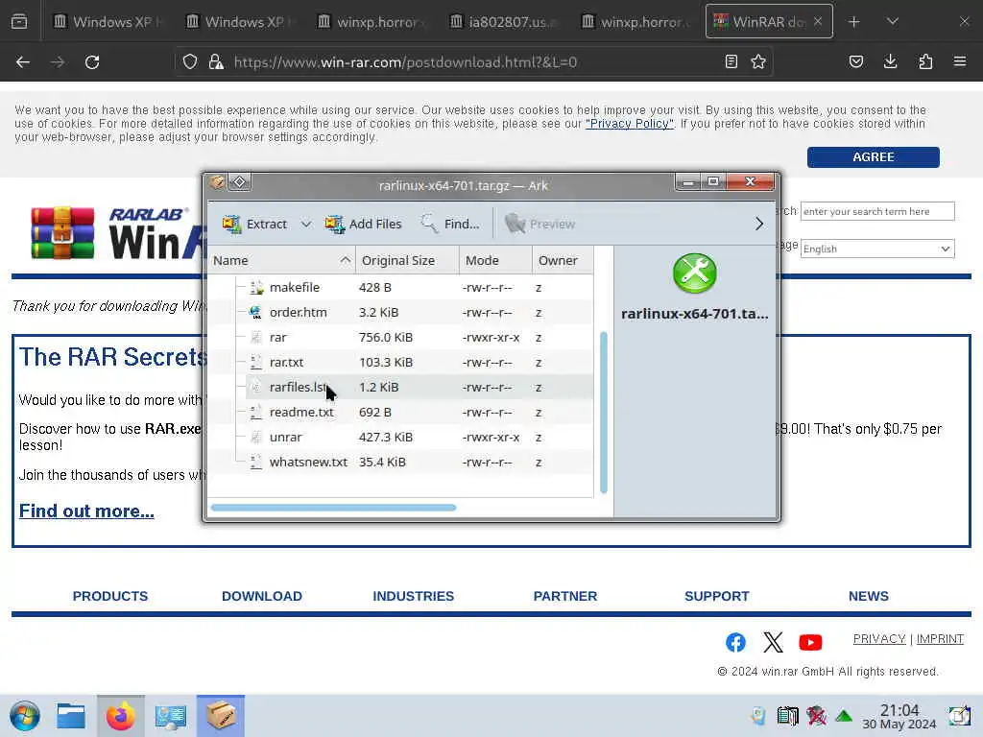Switch to the ia802807.us tab

tap(505, 22)
